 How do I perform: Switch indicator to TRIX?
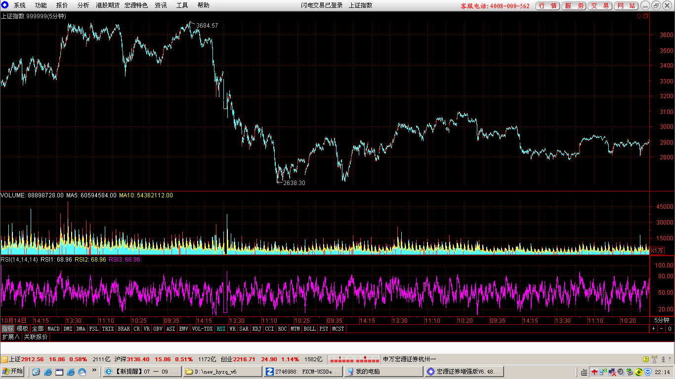pyautogui.click(x=108, y=329)
